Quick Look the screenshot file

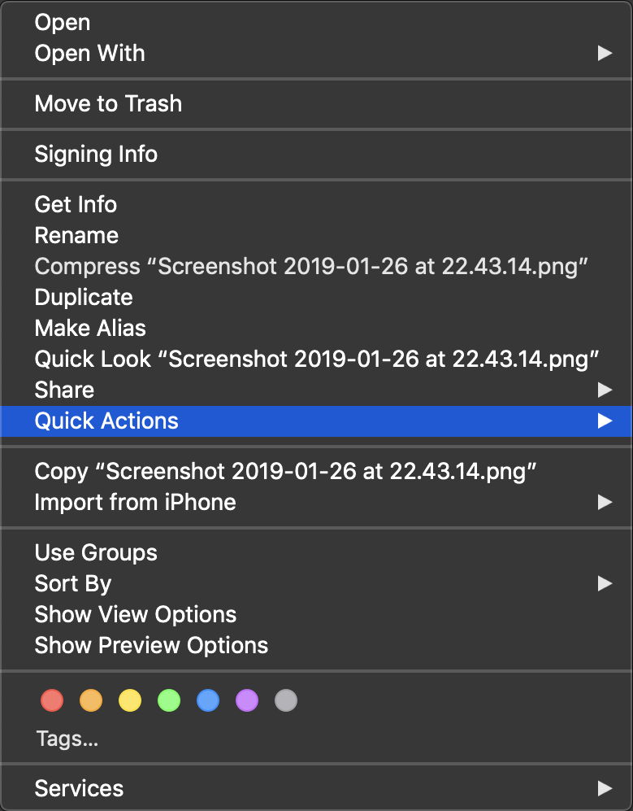163,359
